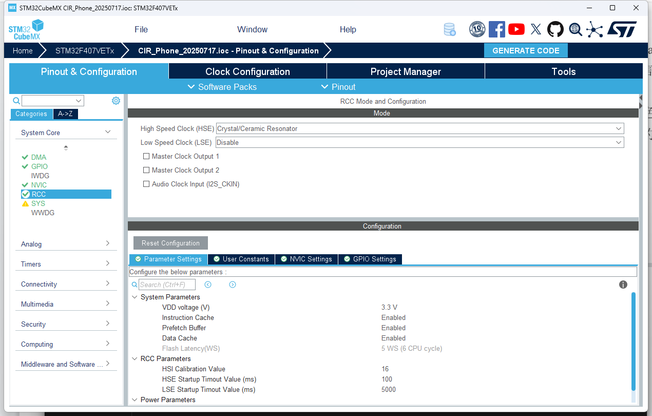The image size is (652, 416).
Task: Expand Middleware and Software category
Action: (108, 364)
